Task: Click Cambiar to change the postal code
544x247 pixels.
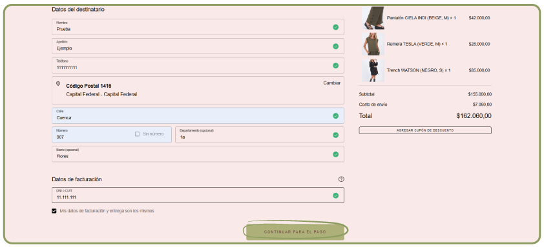Action: click(x=332, y=83)
